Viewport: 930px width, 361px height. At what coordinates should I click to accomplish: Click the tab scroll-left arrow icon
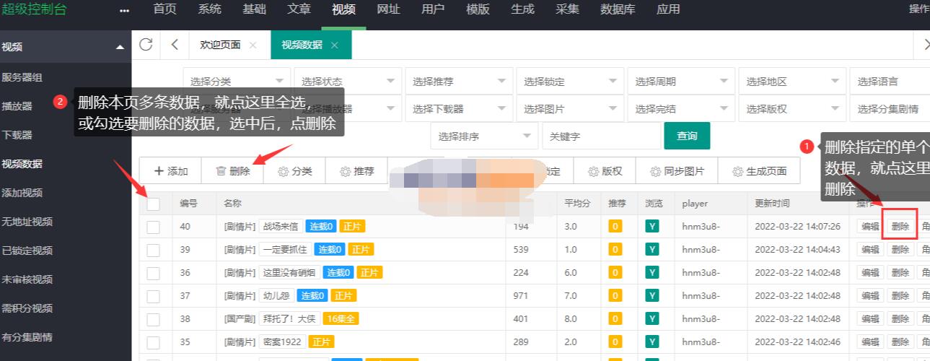[x=175, y=45]
